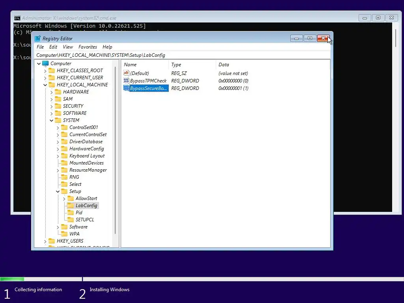
Task: Expand the CurrentControlSet key arrow
Action: point(58,135)
